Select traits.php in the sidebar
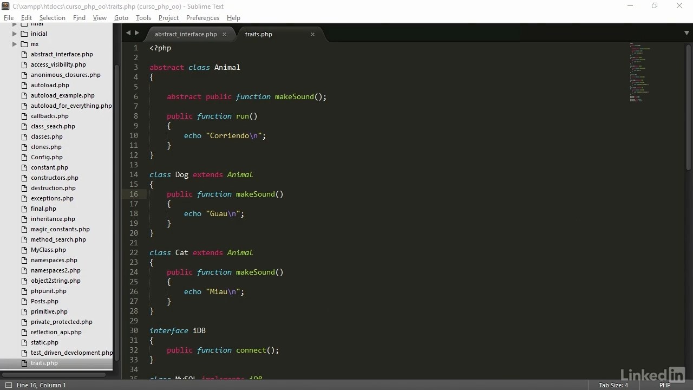Viewport: 693px width, 390px height. 44,363
